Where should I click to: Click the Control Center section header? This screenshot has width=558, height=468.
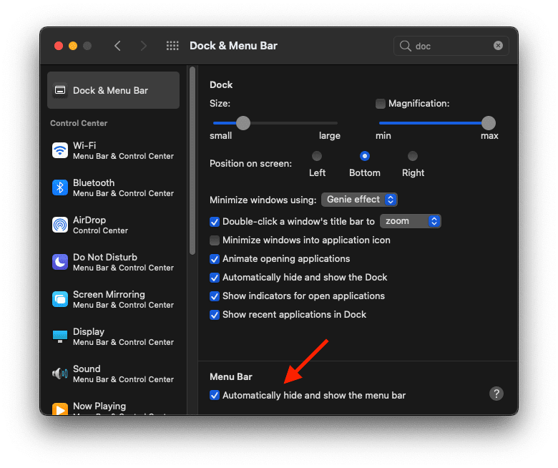pos(79,123)
